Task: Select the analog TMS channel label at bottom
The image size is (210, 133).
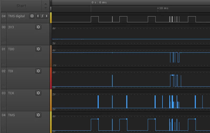Action: point(11,115)
